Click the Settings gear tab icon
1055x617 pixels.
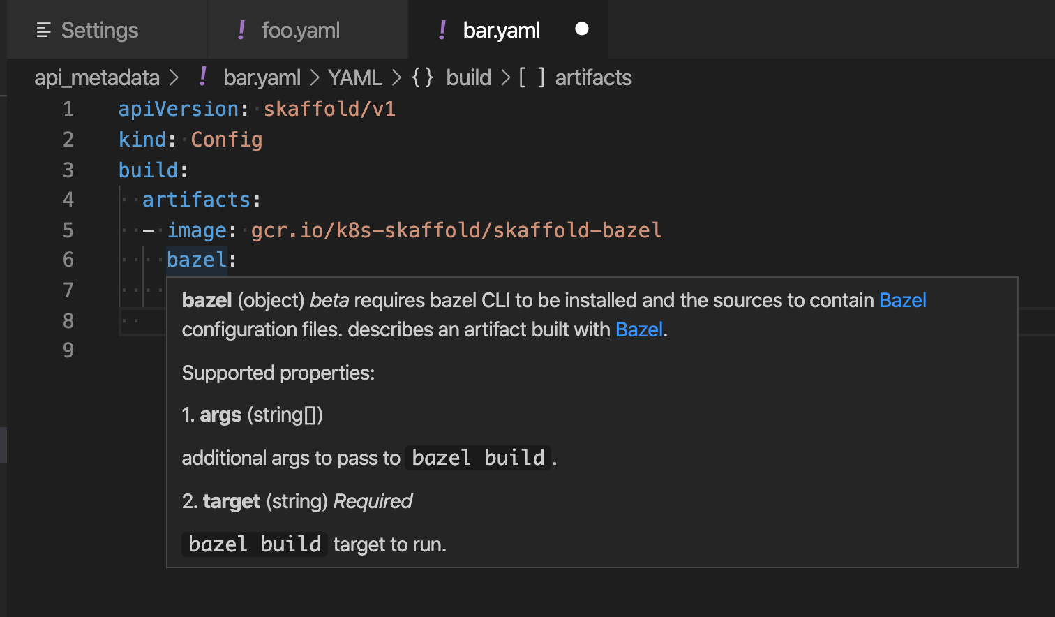[x=43, y=29]
